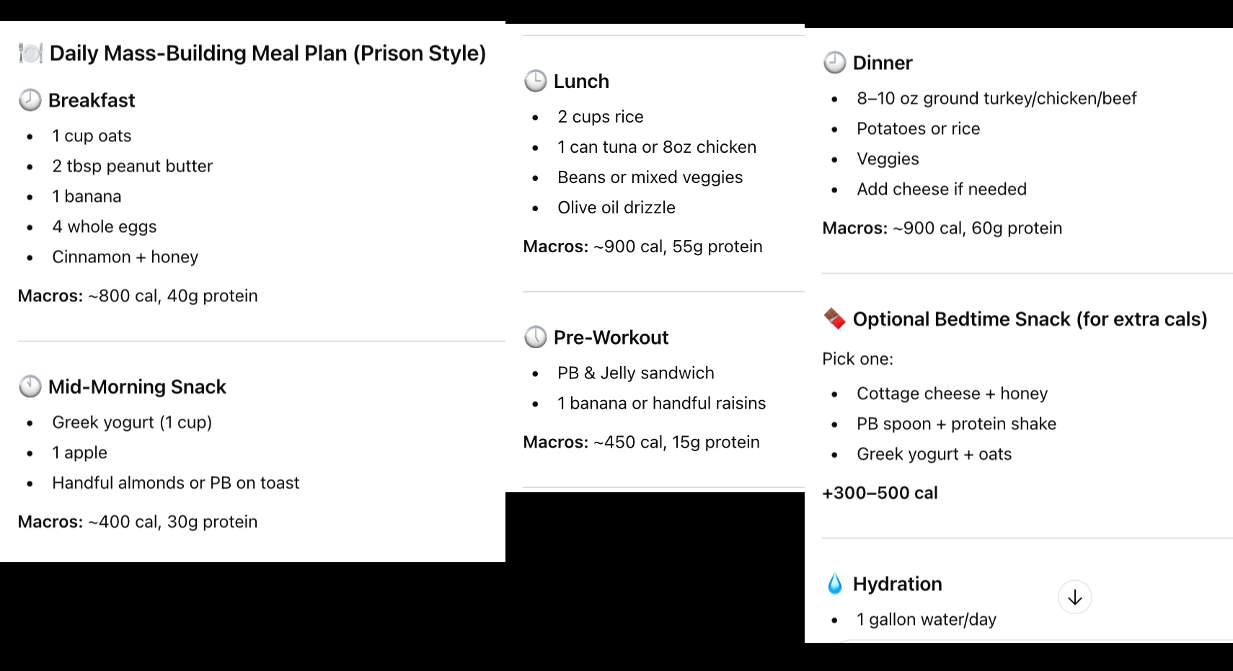Image resolution: width=1233 pixels, height=671 pixels.
Task: Click the clock icon next to Breakfast
Action: [x=30, y=100]
